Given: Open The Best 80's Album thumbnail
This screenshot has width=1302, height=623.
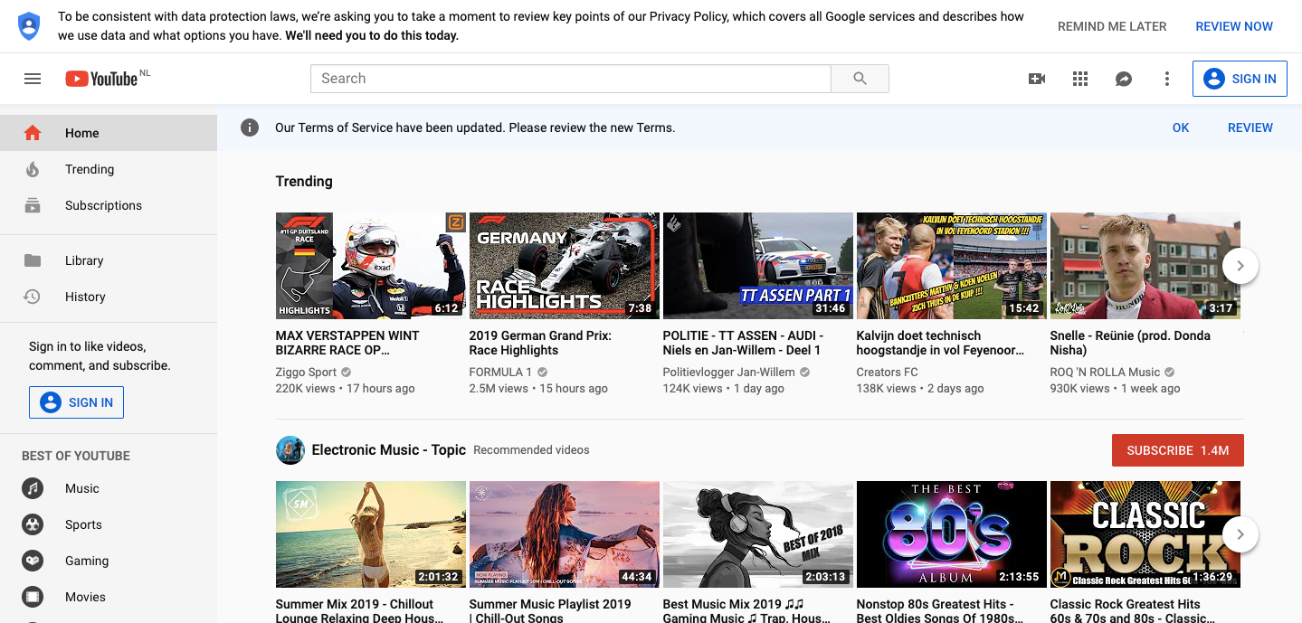Looking at the screenshot, I should click(952, 534).
